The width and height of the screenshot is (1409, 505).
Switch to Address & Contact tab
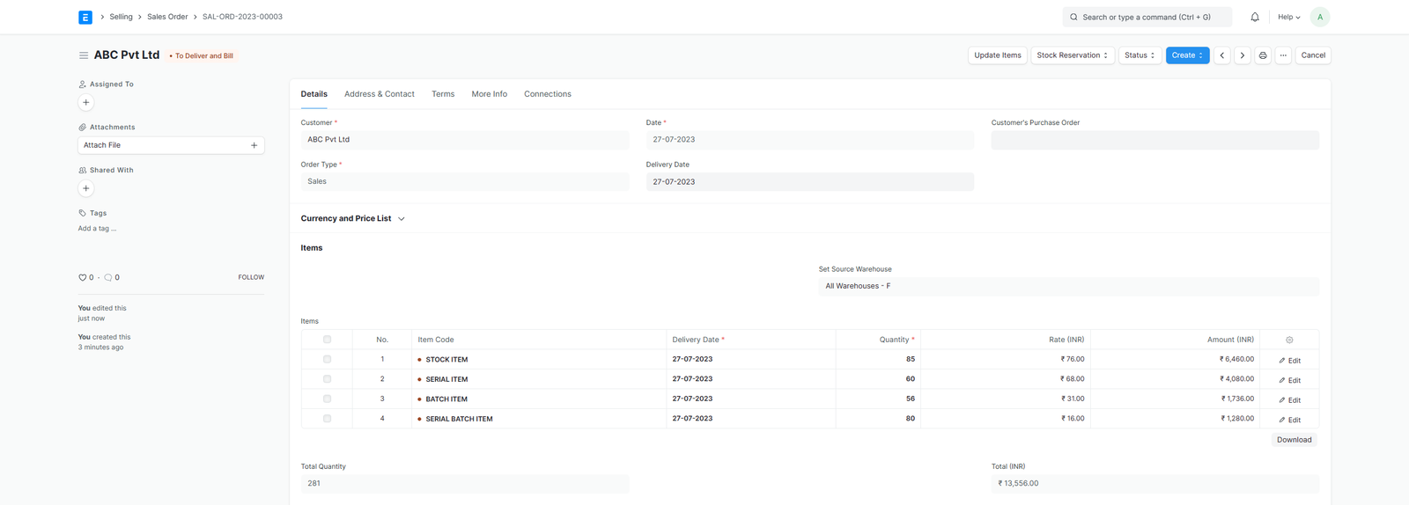[x=380, y=94]
